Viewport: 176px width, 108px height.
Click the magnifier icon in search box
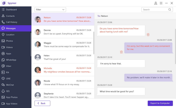170,10
